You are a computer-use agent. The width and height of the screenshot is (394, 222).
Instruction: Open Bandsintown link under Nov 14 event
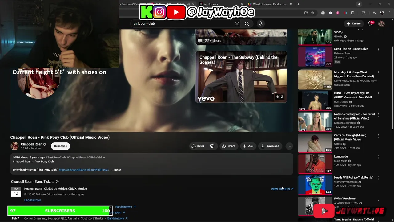[x=33, y=200]
